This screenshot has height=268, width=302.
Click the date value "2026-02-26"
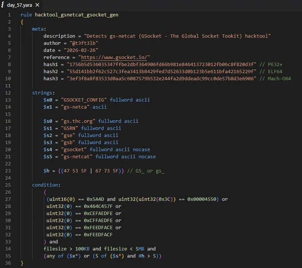coord(81,51)
